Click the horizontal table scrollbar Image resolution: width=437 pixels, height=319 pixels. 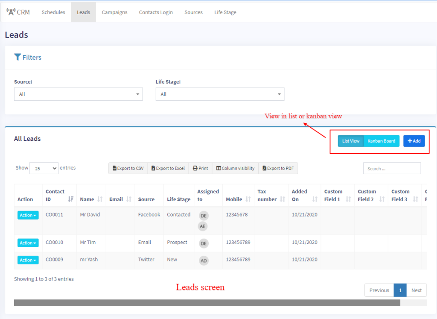pos(207,303)
